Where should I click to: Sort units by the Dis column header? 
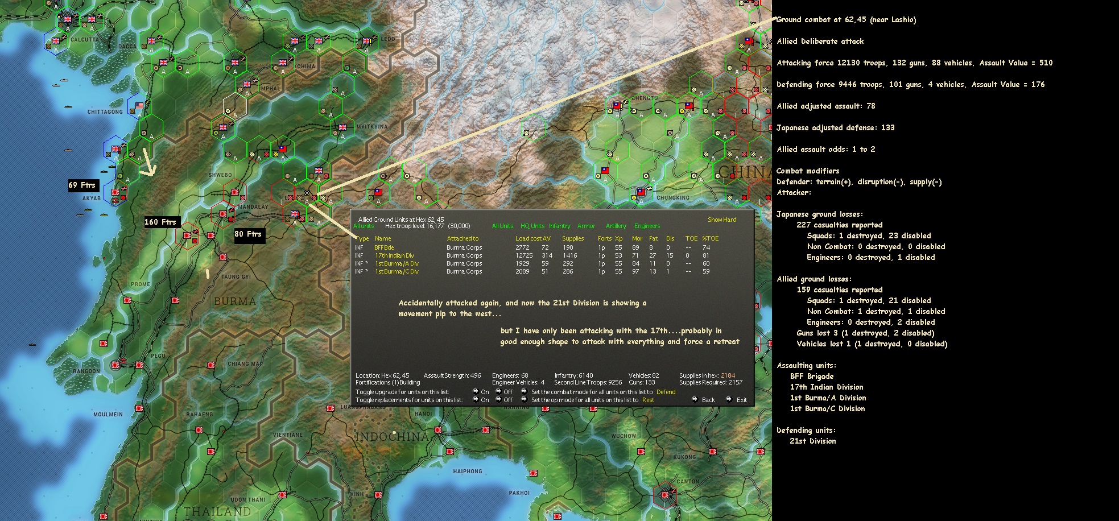pyautogui.click(x=670, y=238)
